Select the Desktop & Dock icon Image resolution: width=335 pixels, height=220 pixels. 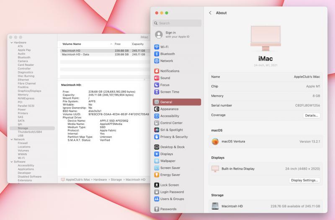(157, 147)
